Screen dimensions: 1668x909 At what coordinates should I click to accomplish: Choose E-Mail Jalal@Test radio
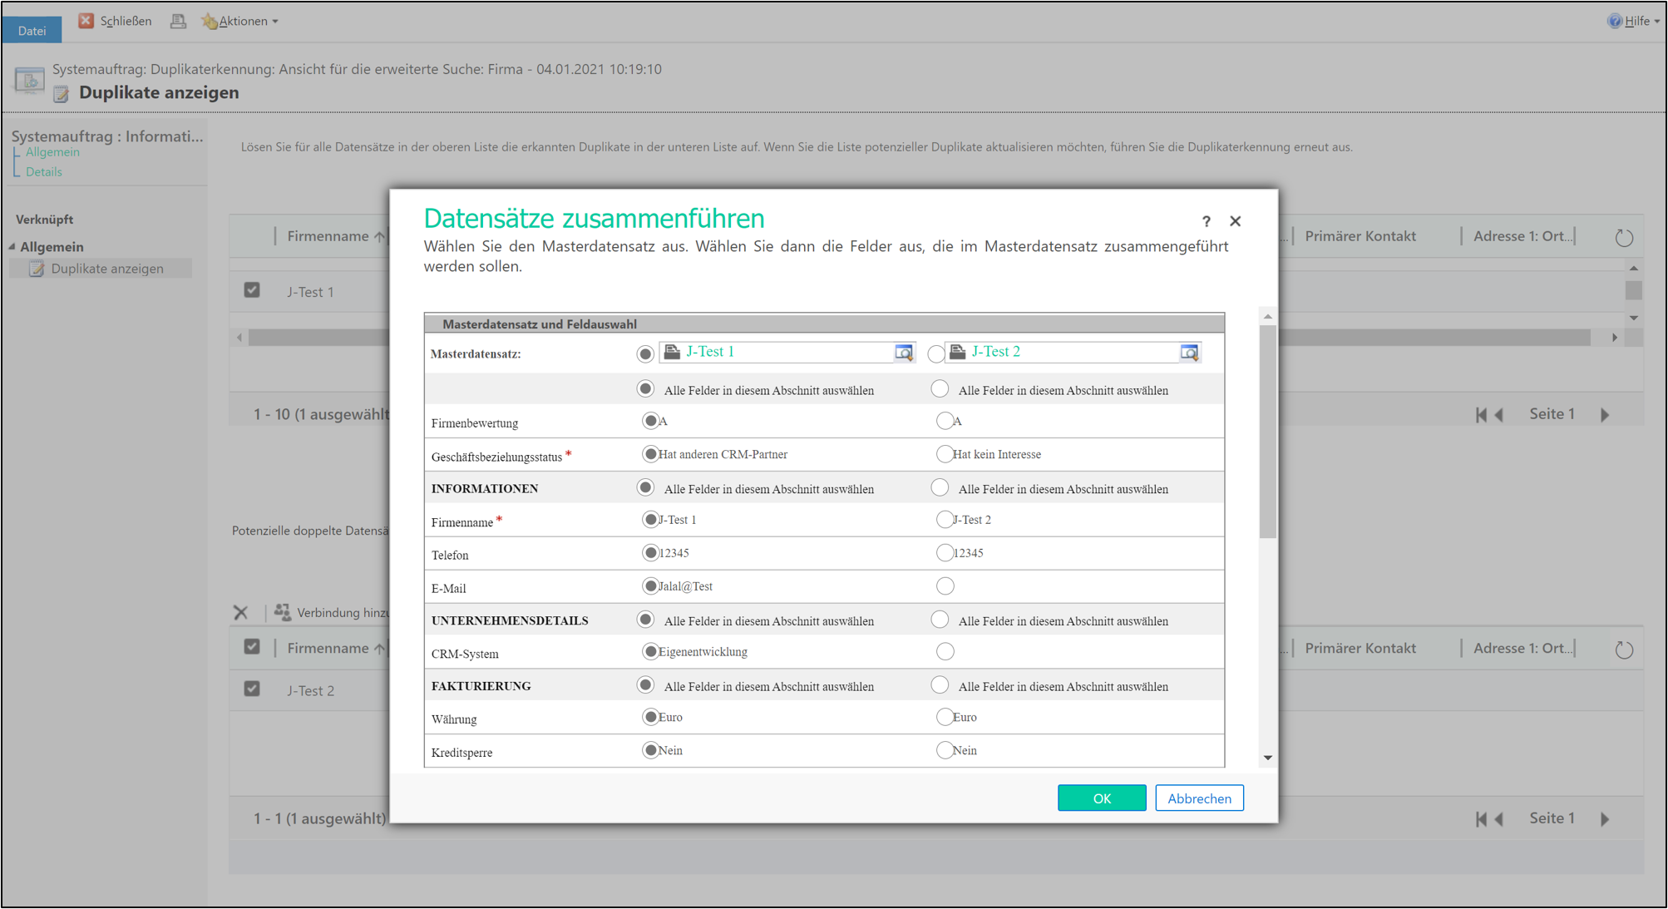pyautogui.click(x=650, y=586)
